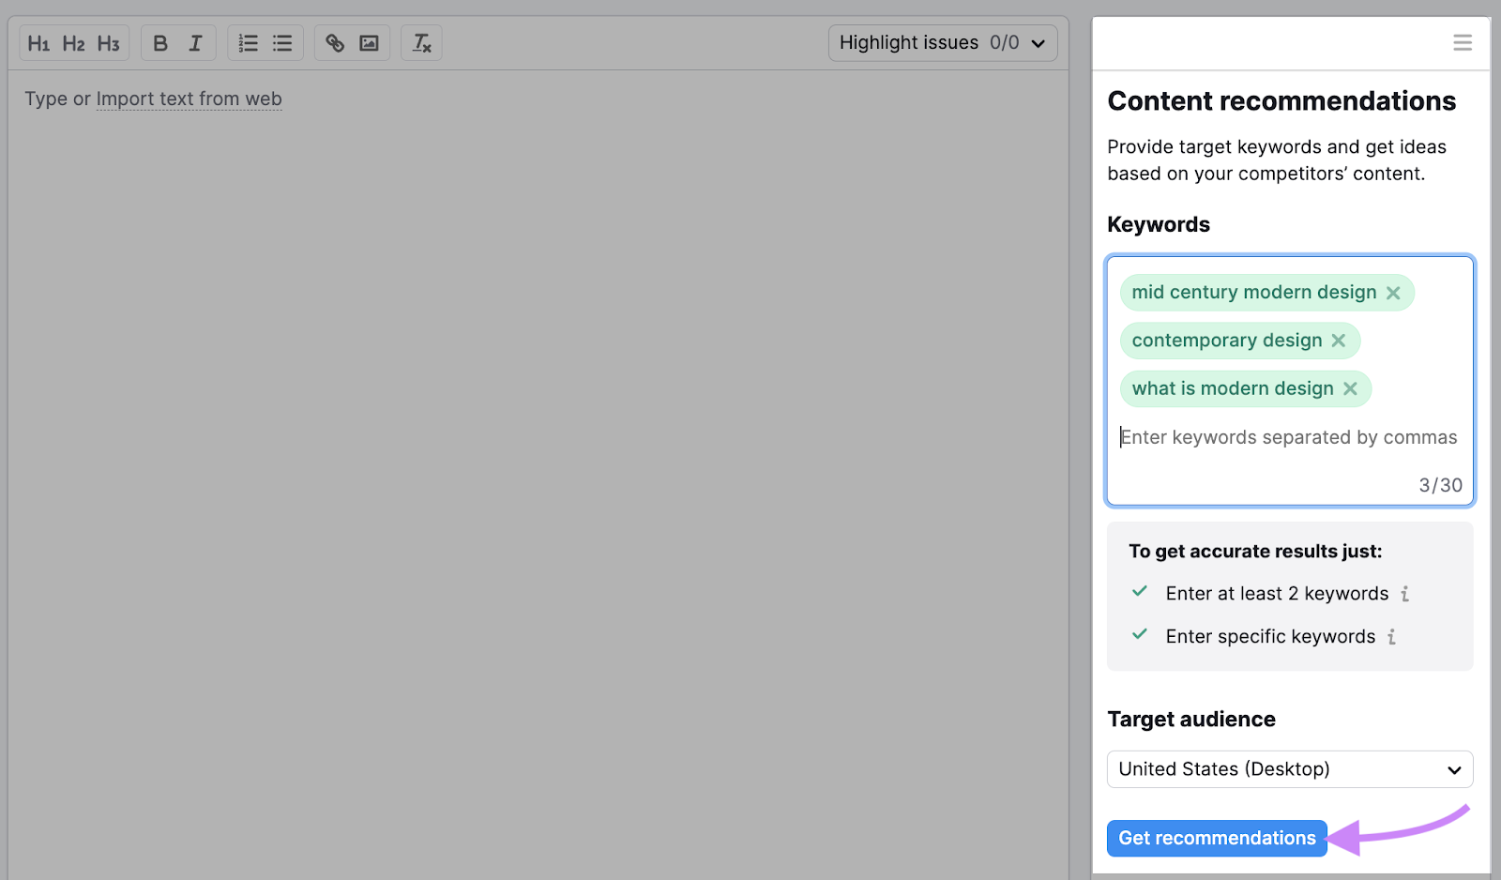1501x880 pixels.
Task: Apply Heading 1 formatting
Action: (x=38, y=43)
